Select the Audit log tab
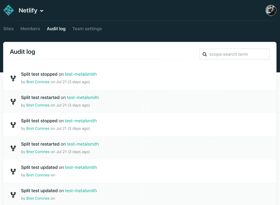This screenshot has width=280, height=205. [x=56, y=29]
